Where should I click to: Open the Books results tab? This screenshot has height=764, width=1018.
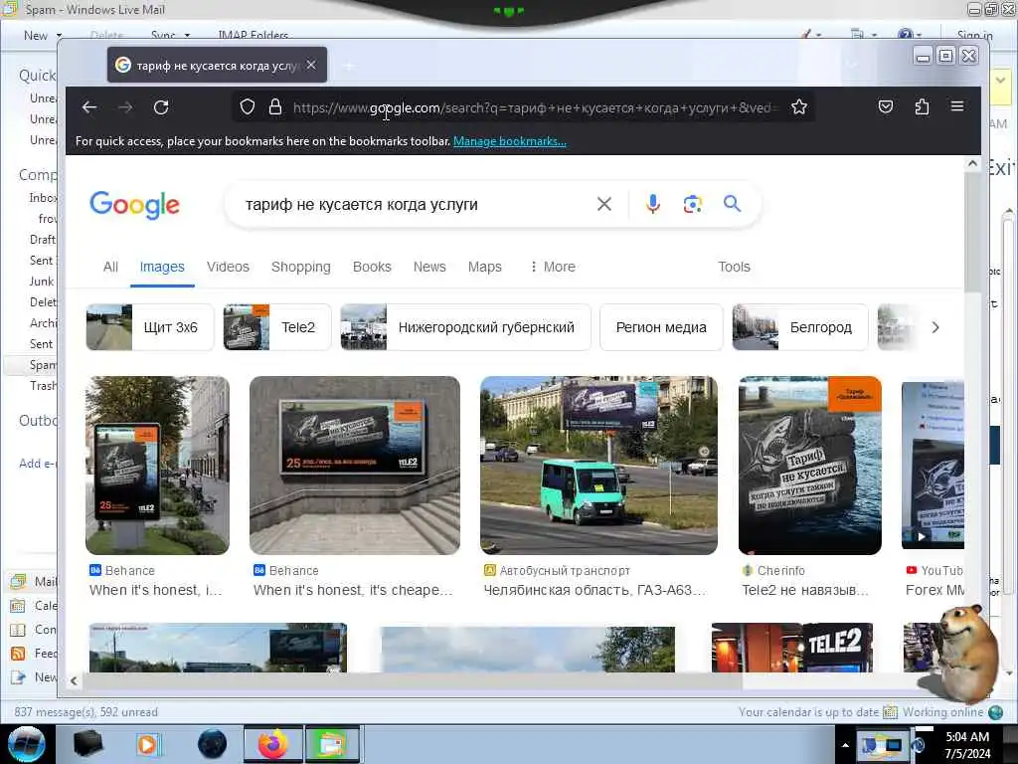click(372, 267)
